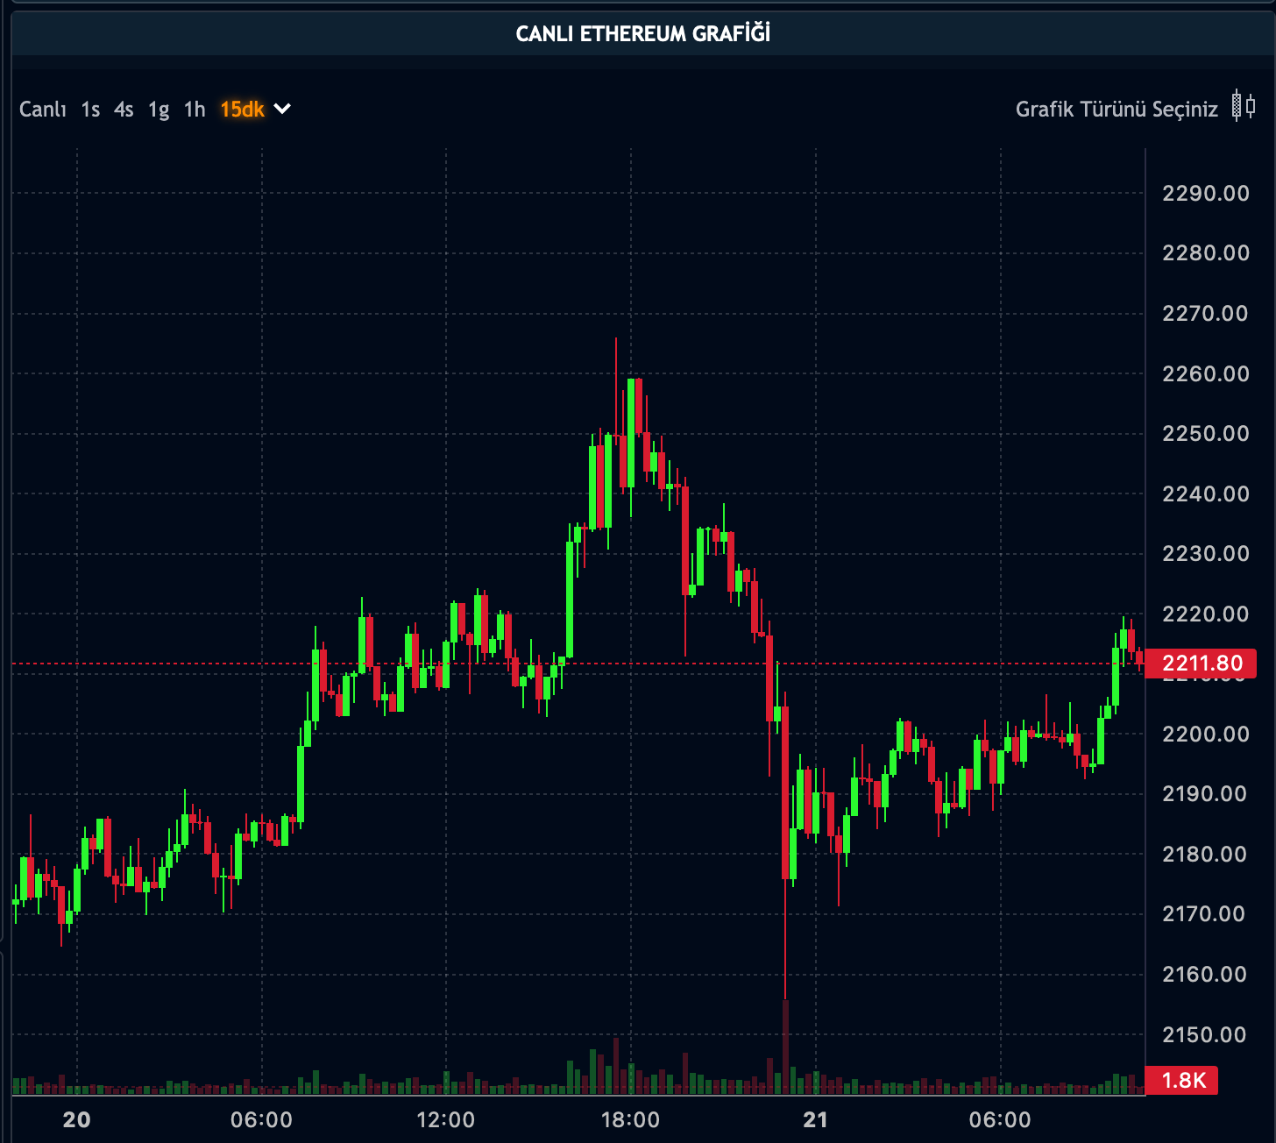Click the red 1.8K volume tag
This screenshot has width=1276, height=1143.
(1182, 1080)
